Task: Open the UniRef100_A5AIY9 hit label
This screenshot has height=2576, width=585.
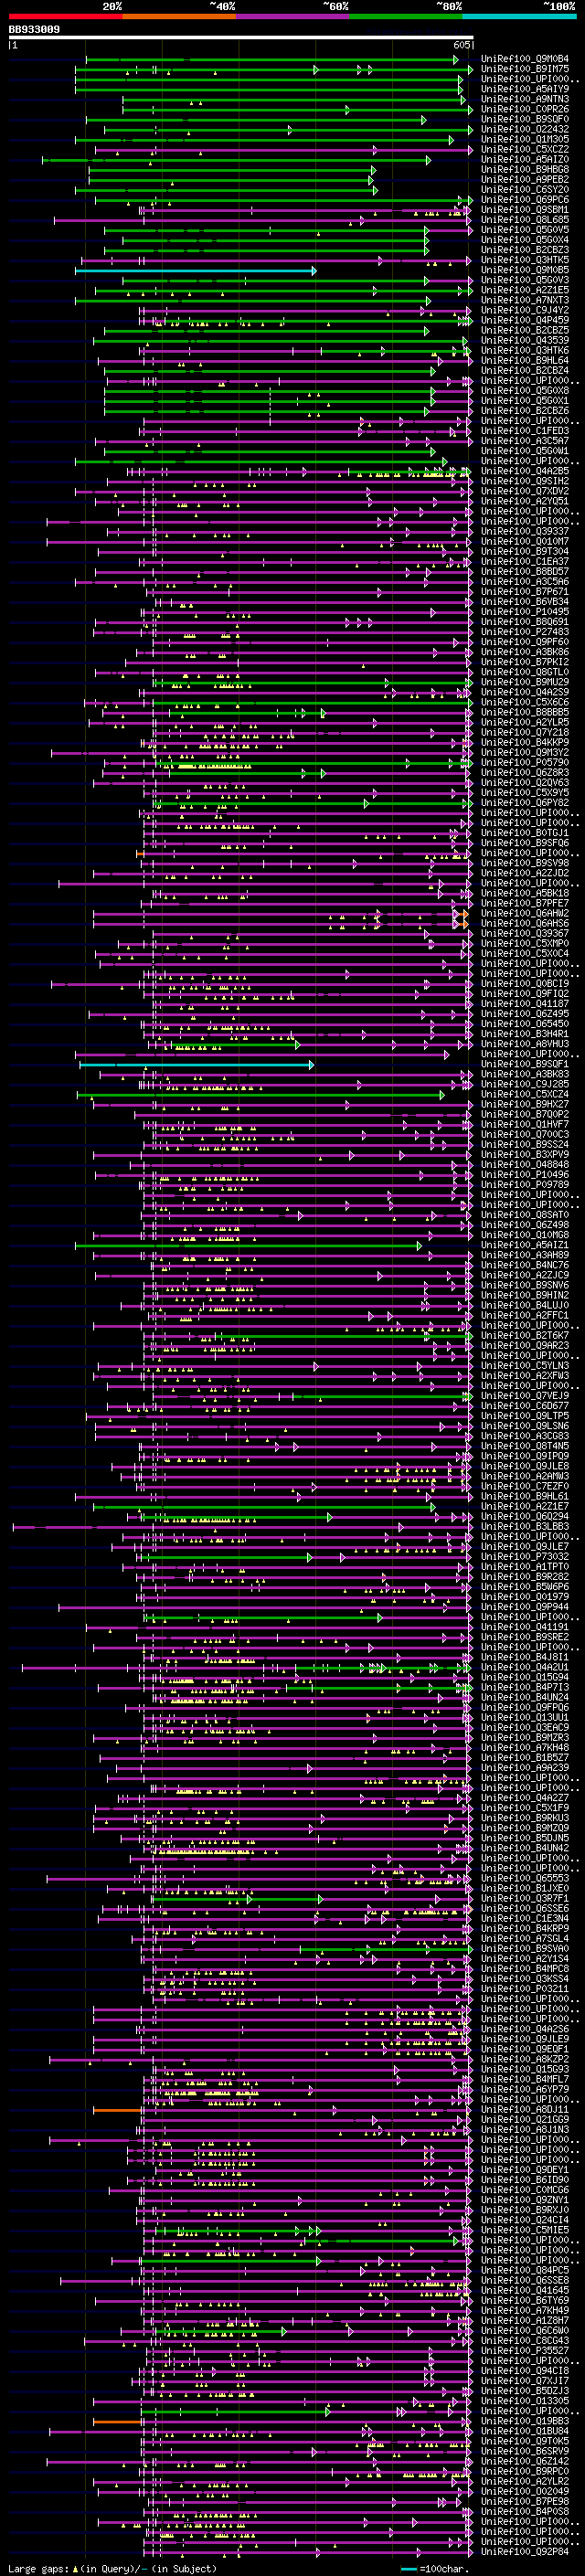Action: 525,89
